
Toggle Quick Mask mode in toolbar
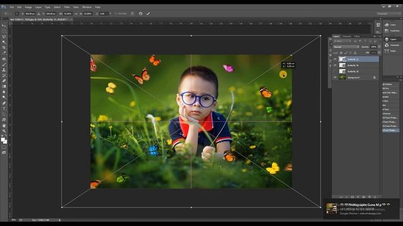pos(4,147)
